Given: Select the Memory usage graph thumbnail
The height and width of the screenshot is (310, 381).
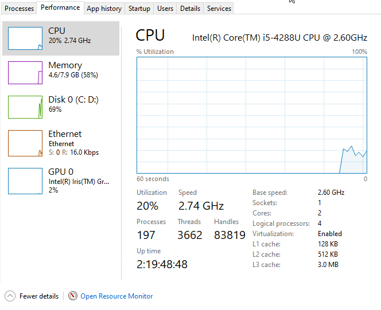Looking at the screenshot, I should [25, 73].
